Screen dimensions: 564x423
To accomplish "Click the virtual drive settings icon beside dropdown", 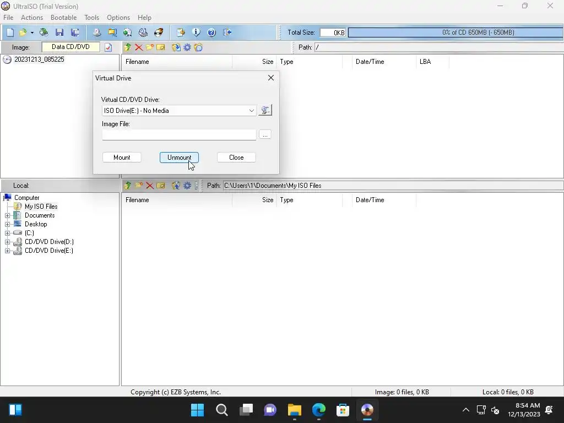I will click(265, 110).
